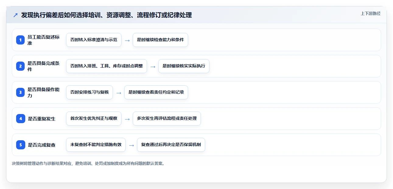This screenshot has height=189, width=393.
Task: Select 未复查时不能判定措施有效 box
Action: 96,145
